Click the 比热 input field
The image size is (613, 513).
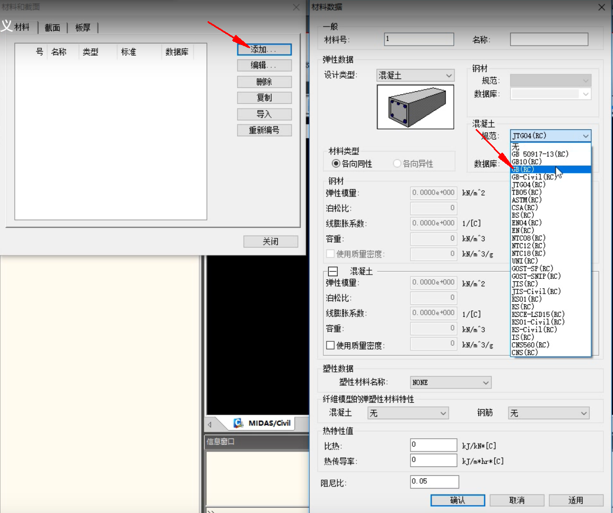point(434,445)
